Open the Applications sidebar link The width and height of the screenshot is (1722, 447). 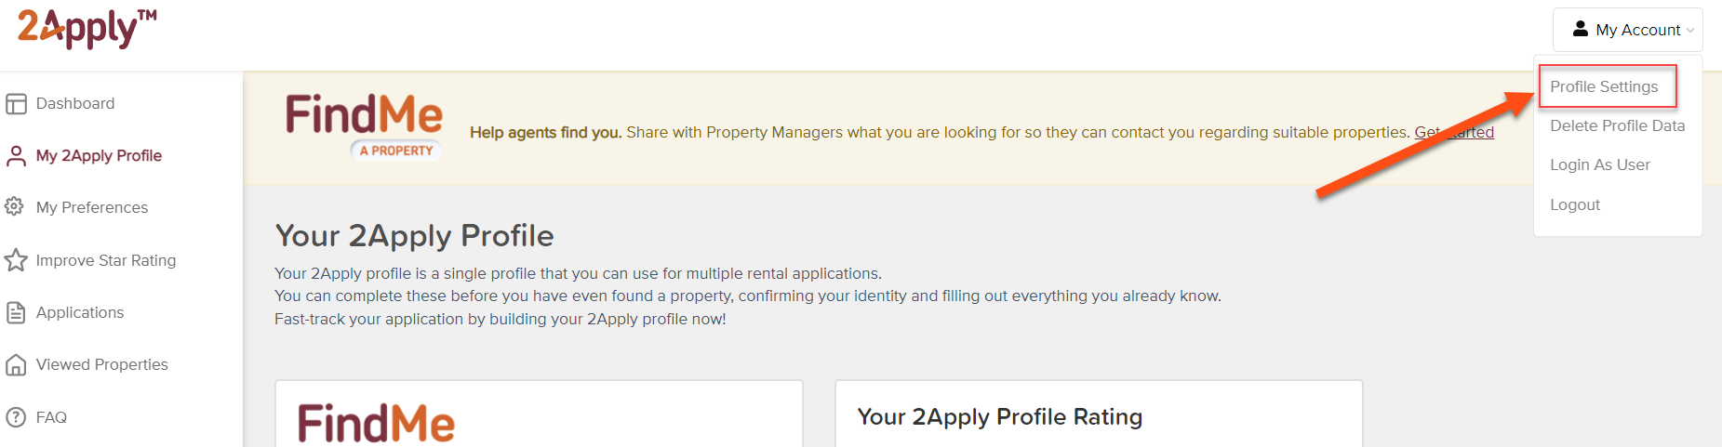click(79, 312)
